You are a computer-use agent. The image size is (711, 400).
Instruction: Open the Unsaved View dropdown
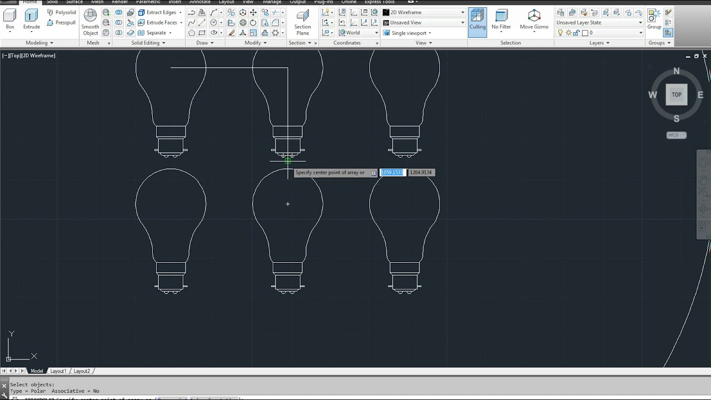point(424,23)
